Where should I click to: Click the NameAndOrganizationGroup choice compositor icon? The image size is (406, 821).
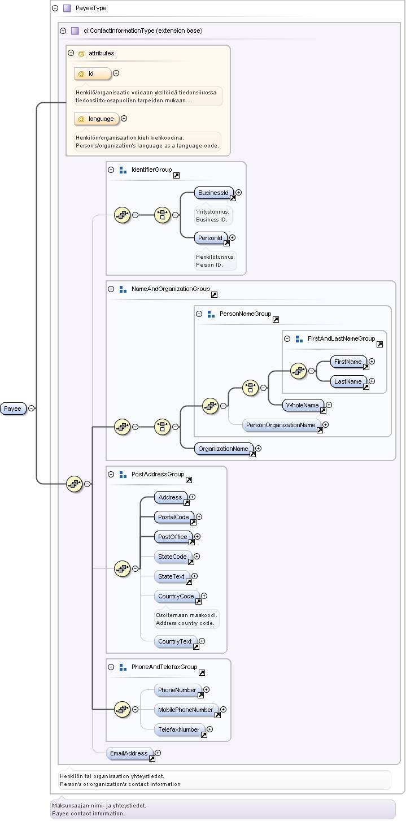pos(163,427)
